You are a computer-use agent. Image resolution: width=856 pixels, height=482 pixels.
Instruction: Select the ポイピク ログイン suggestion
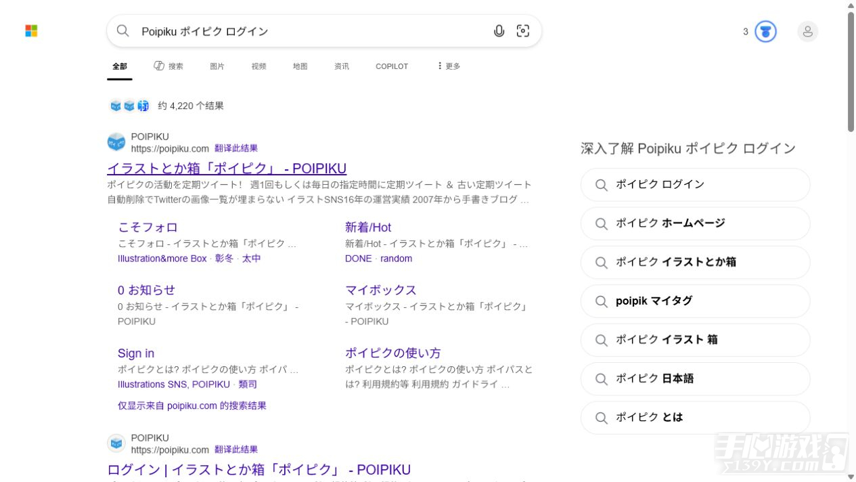(x=695, y=185)
